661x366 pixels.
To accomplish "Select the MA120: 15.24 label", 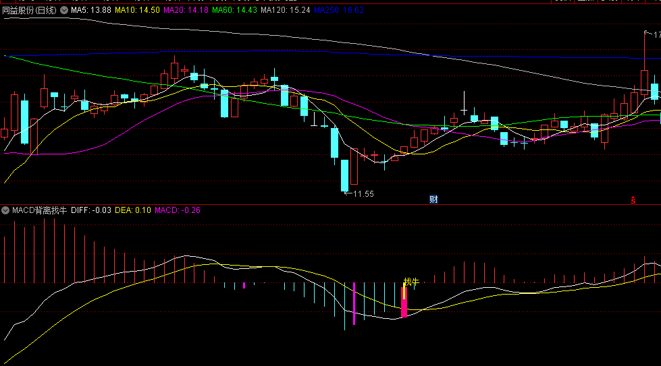I will click(x=286, y=10).
